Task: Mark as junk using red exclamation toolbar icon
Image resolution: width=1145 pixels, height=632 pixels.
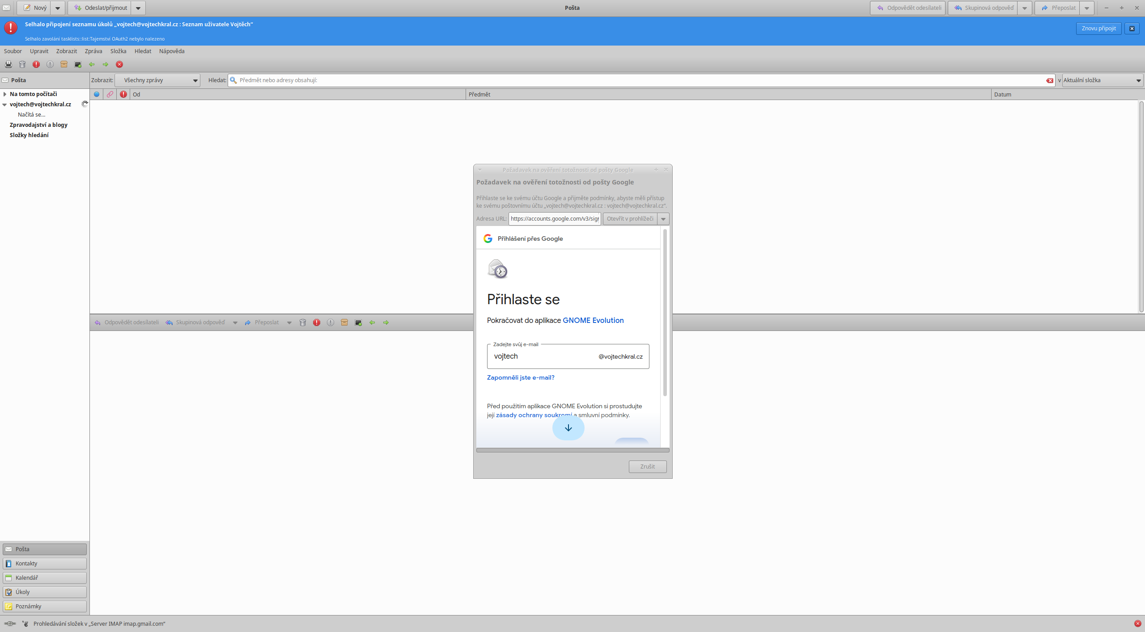Action: point(36,64)
